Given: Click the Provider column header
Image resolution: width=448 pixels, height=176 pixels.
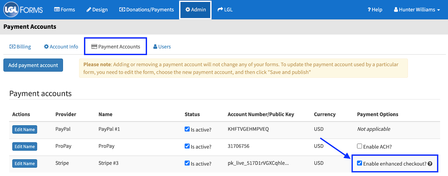Looking at the screenshot, I should click(x=66, y=114).
